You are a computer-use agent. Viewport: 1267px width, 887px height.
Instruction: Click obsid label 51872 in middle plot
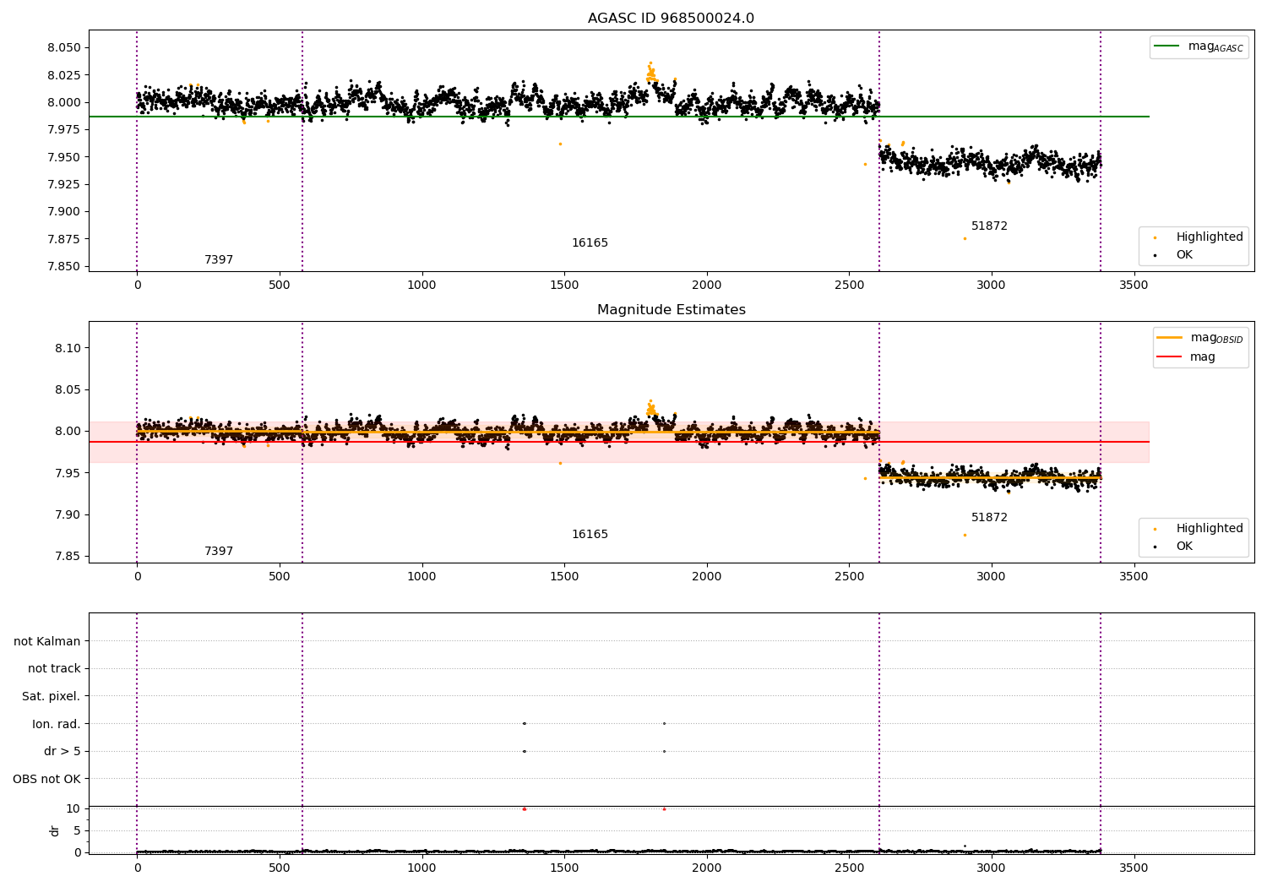tap(989, 518)
